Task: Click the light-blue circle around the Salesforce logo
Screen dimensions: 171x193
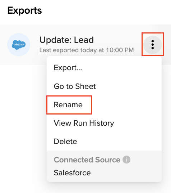Action: click(x=19, y=45)
